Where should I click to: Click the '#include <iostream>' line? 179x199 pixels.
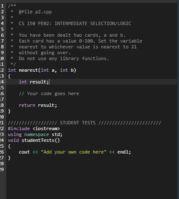[34, 128]
